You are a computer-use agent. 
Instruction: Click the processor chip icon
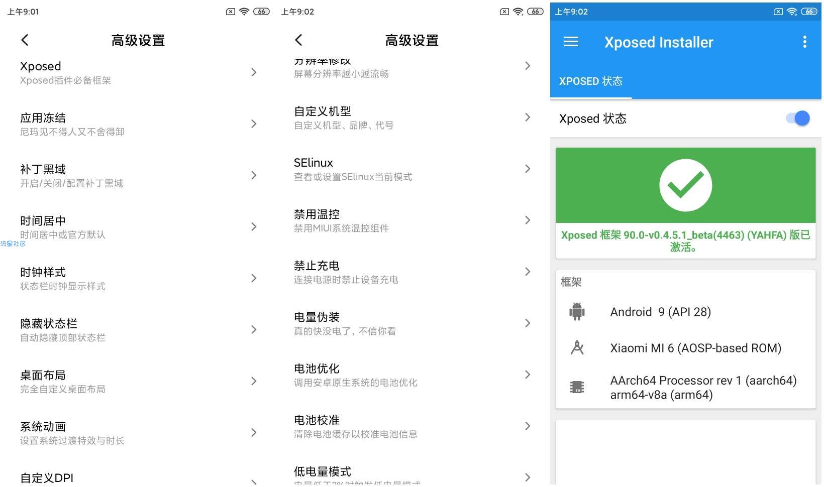point(577,387)
